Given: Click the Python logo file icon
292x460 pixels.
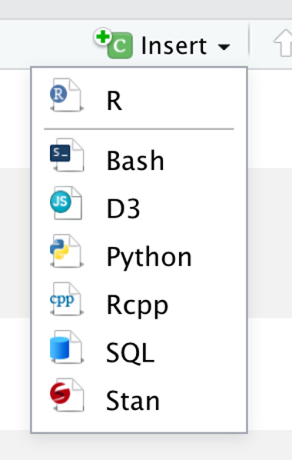Looking at the screenshot, I should pyautogui.click(x=67, y=251).
